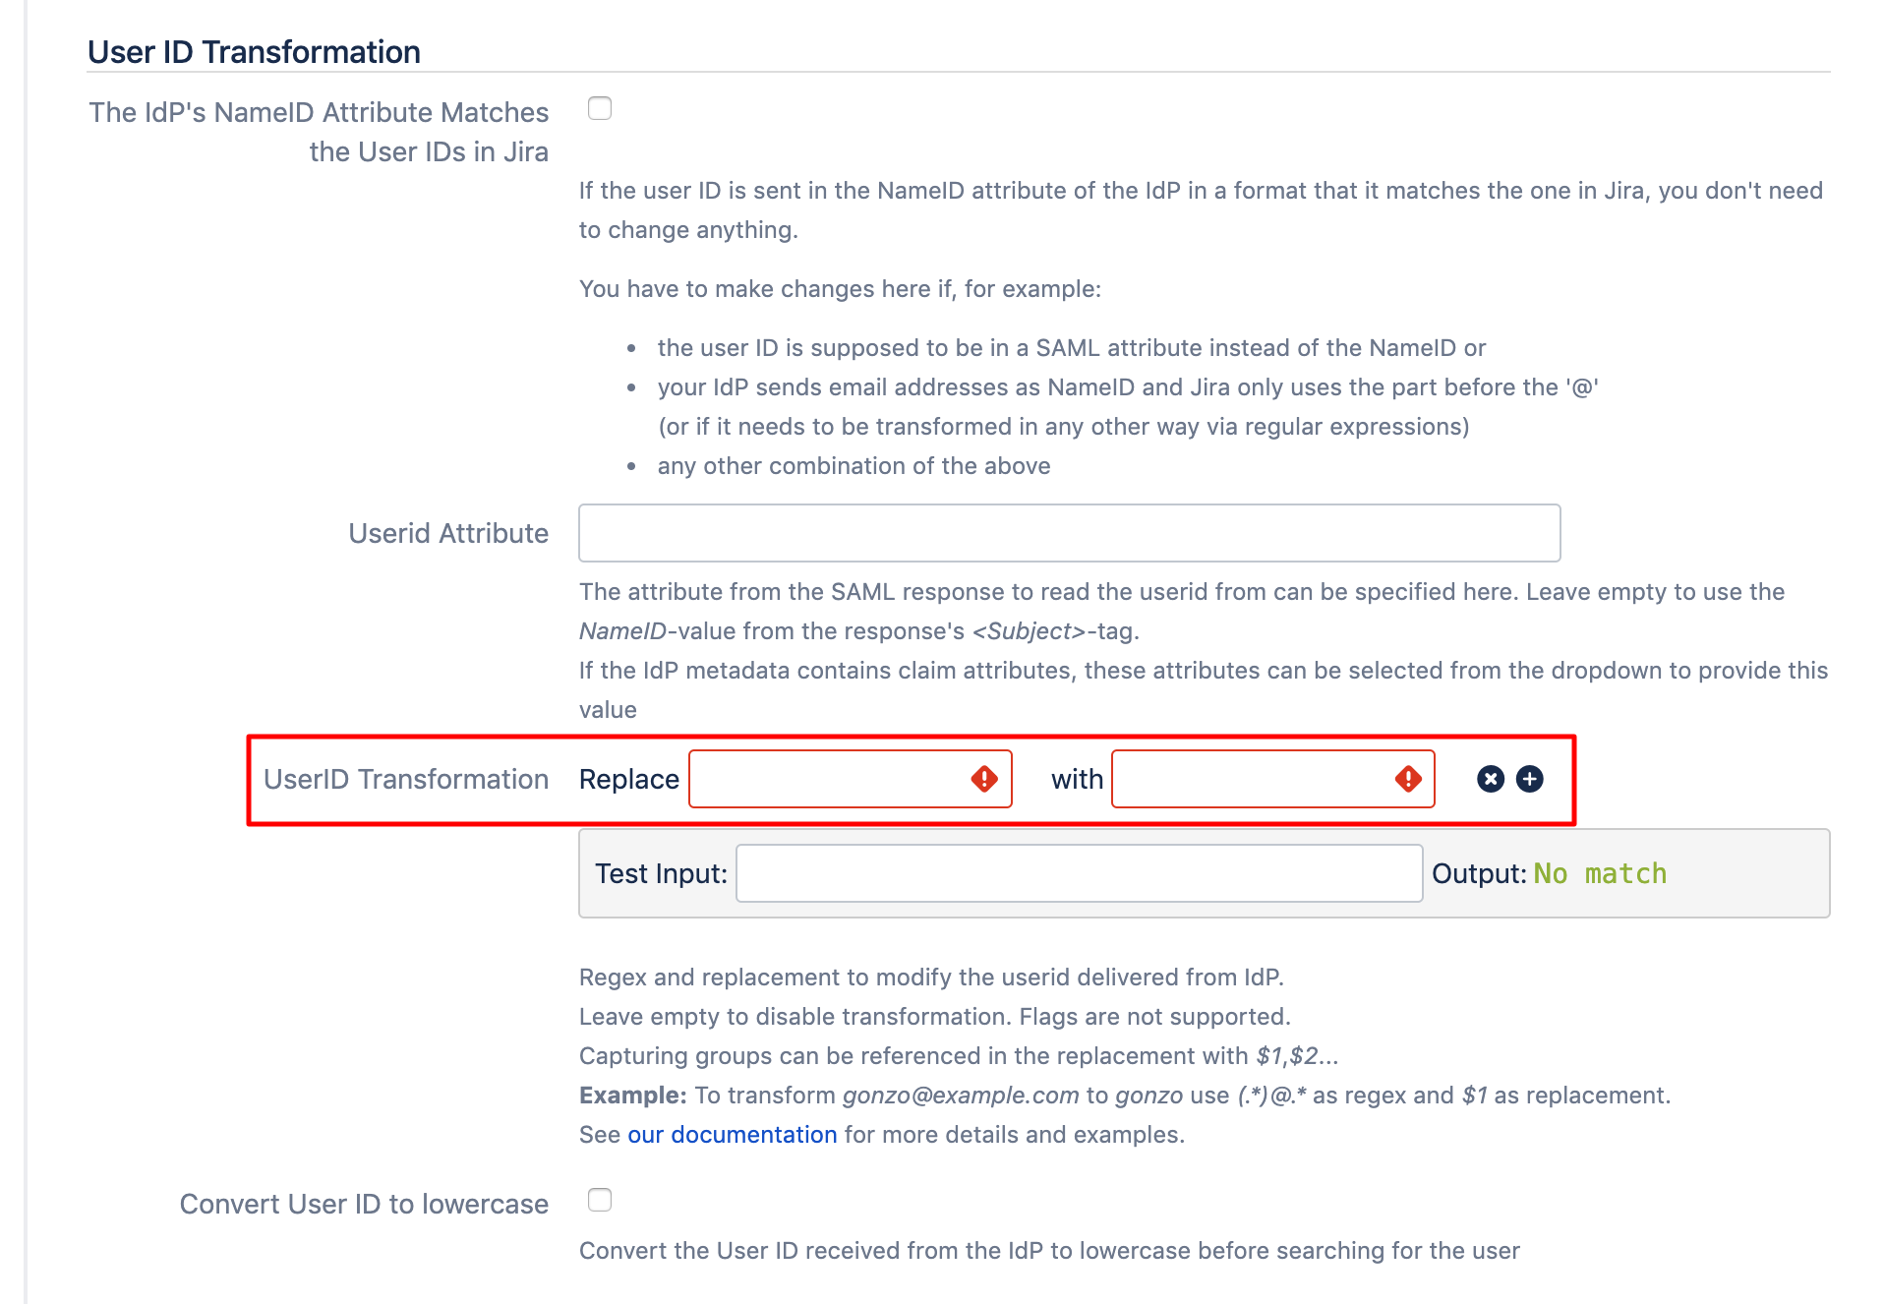Viewport: 1884px width, 1304px height.
Task: Focus the Userid Attribute text field
Action: pyautogui.click(x=1069, y=533)
